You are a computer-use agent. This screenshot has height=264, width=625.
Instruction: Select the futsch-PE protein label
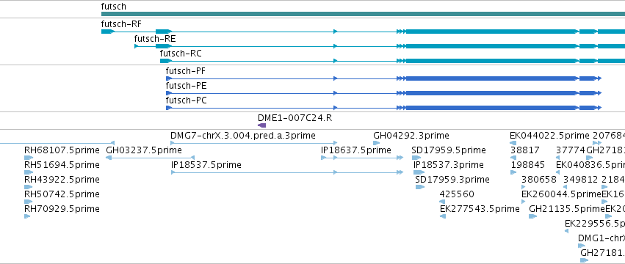186,86
